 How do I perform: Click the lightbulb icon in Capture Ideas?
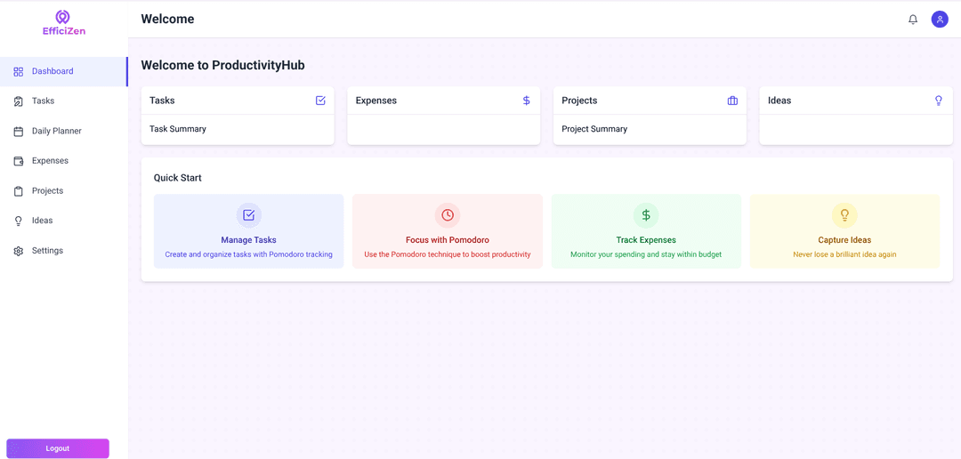tap(844, 215)
